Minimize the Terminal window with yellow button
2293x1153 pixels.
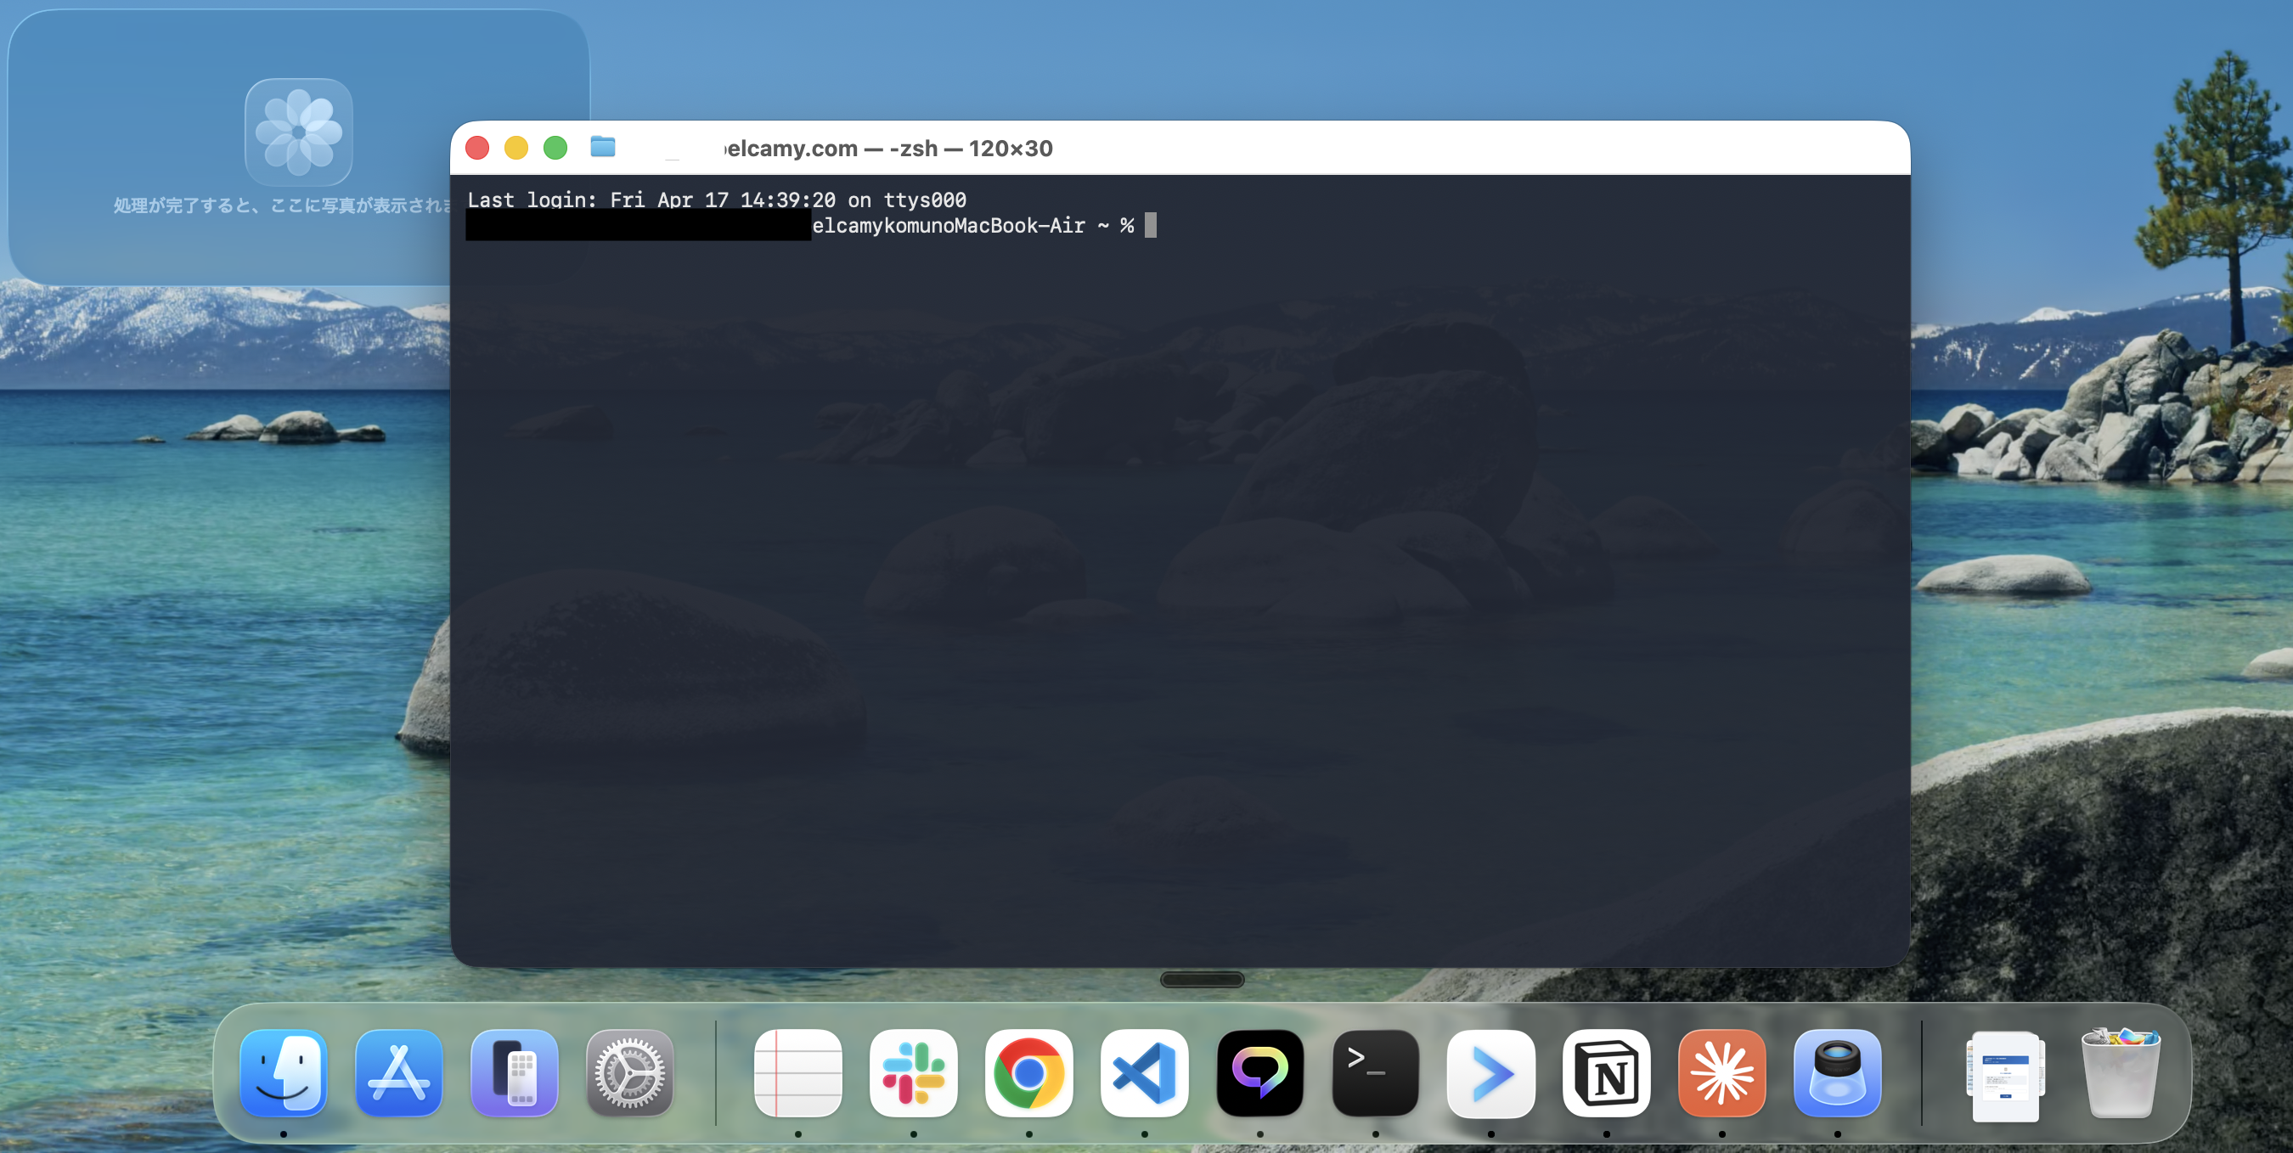pos(516,148)
